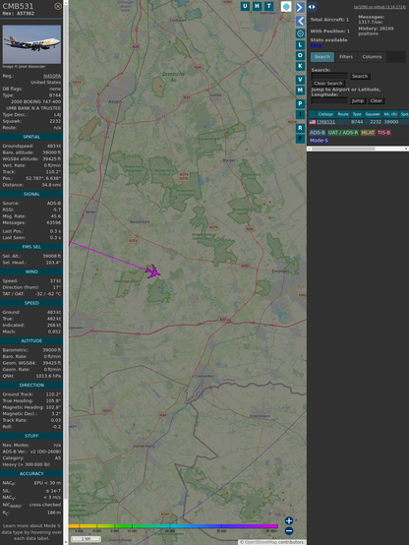Click the Jump to Airport input field

(x=329, y=100)
